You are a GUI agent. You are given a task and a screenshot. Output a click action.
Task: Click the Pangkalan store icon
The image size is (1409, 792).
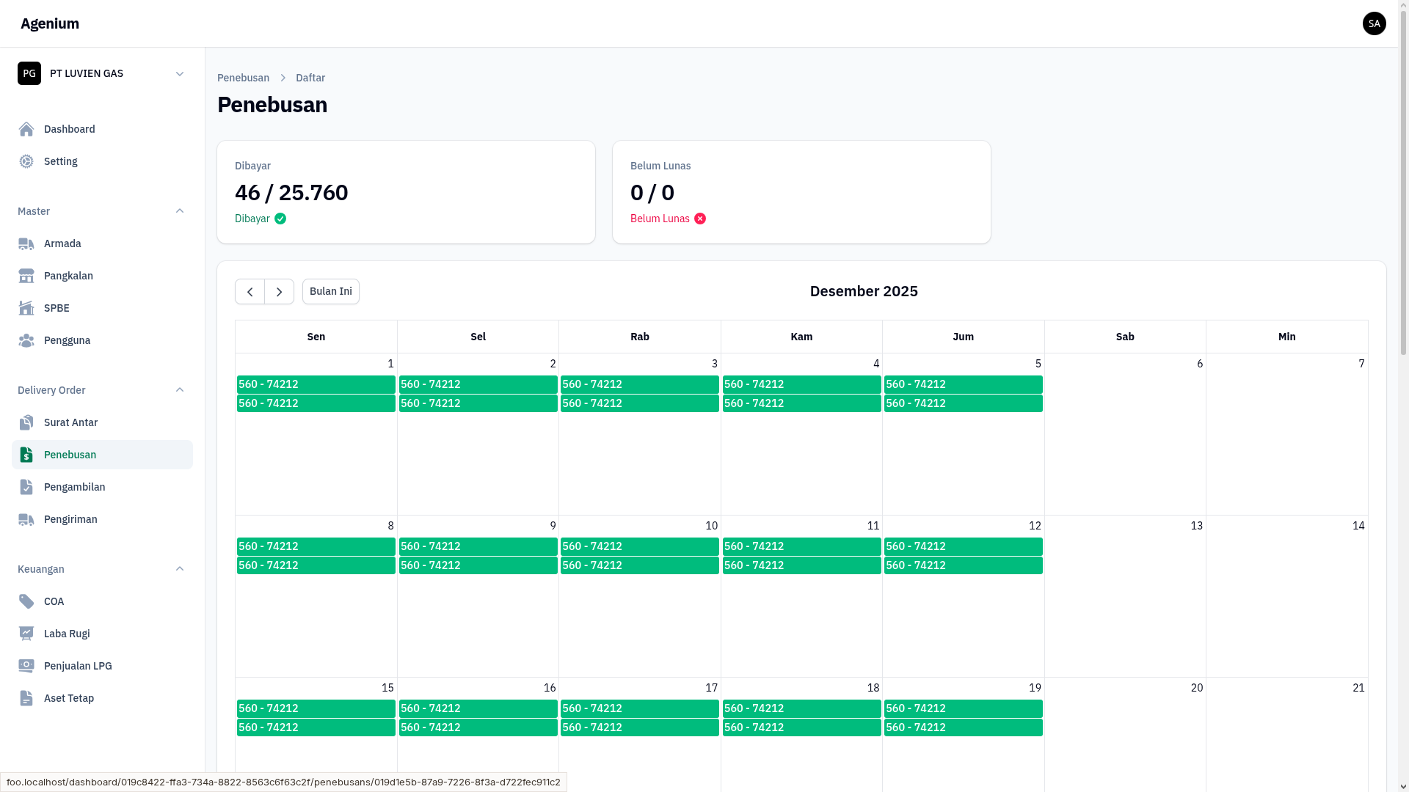[x=26, y=276]
